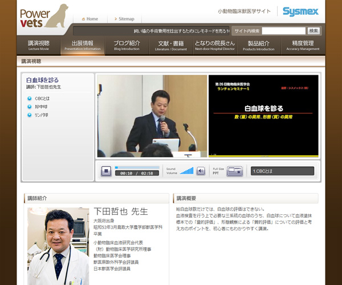Click the blue play bullet beside リンパ球
Screen dimensions: 342x285
(29, 115)
